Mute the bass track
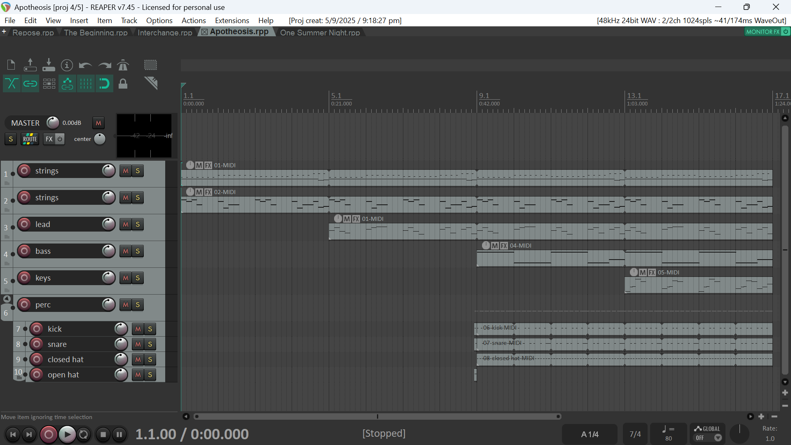The height and width of the screenshot is (445, 791). coord(126,251)
